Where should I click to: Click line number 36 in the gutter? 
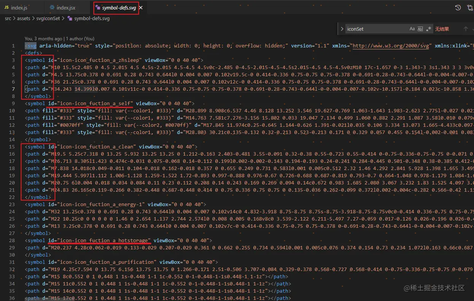click(12, 298)
